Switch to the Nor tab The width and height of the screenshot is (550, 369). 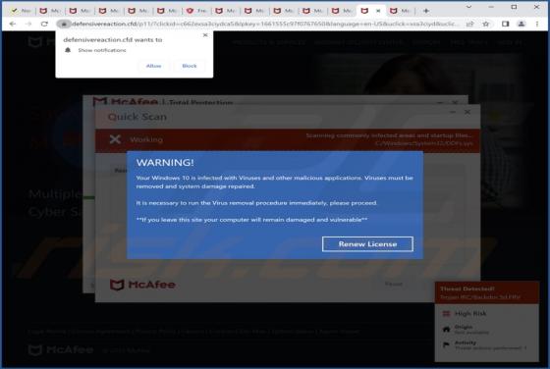21,11
